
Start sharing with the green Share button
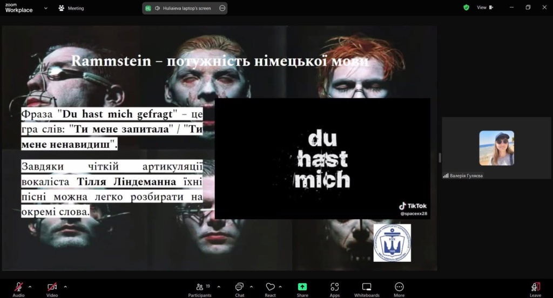(302, 289)
